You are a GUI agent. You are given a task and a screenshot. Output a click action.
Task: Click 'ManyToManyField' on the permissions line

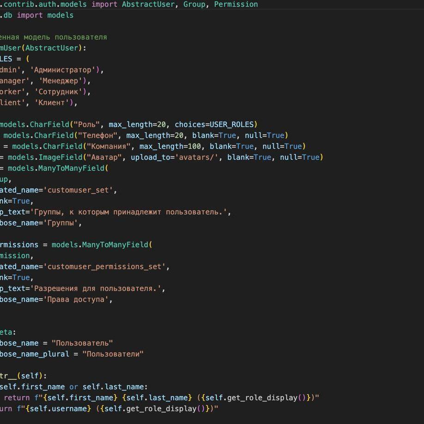pyautogui.click(x=115, y=245)
